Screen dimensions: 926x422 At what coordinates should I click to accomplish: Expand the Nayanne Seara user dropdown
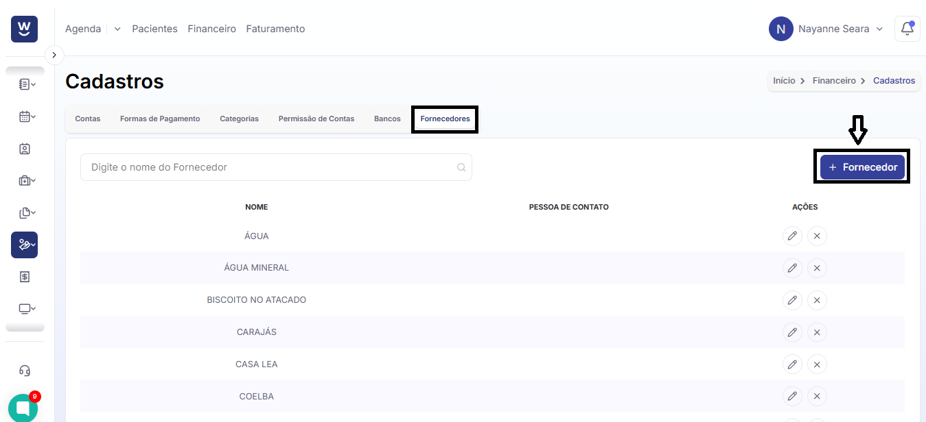pos(840,29)
